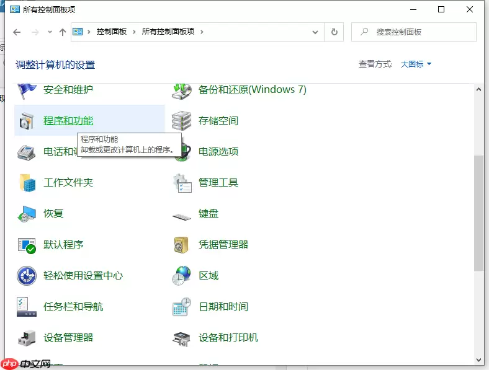Click the scrollbar down arrow

click(x=478, y=360)
